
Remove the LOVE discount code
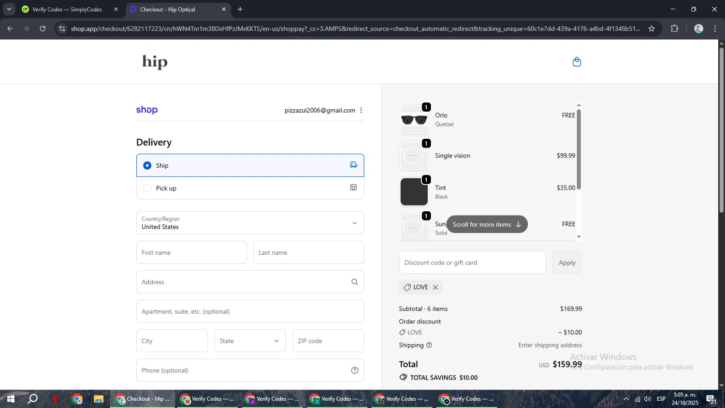(x=435, y=287)
